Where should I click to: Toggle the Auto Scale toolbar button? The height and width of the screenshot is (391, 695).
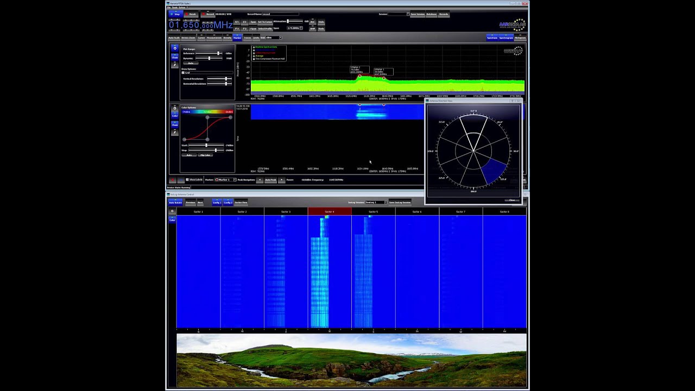coord(174,37)
